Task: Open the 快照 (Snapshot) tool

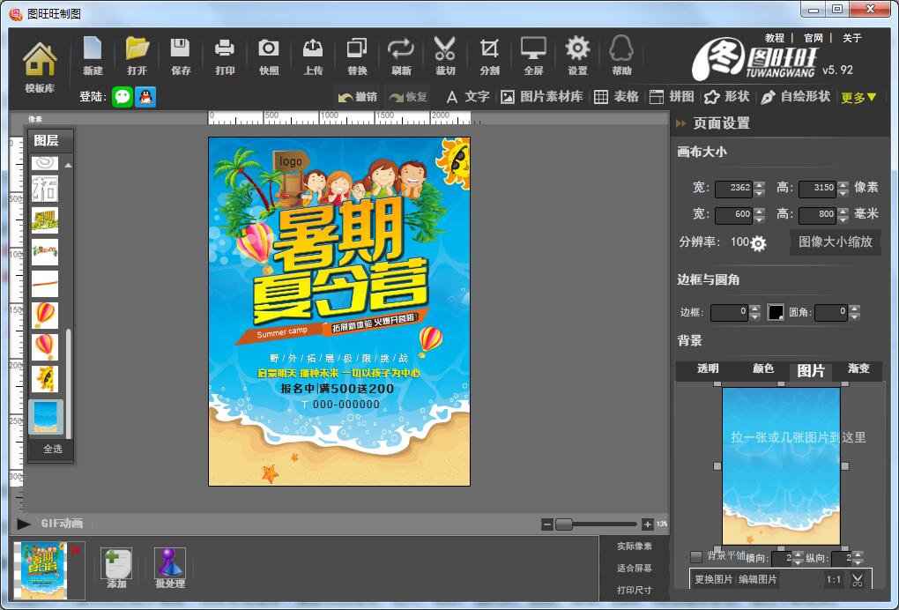Action: pyautogui.click(x=269, y=53)
